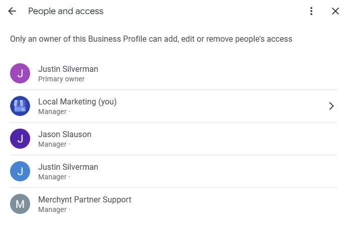Screen dimensions: 347x225
Task: Click Jason Slauson's dark purple J avatar
Action: pos(20,139)
